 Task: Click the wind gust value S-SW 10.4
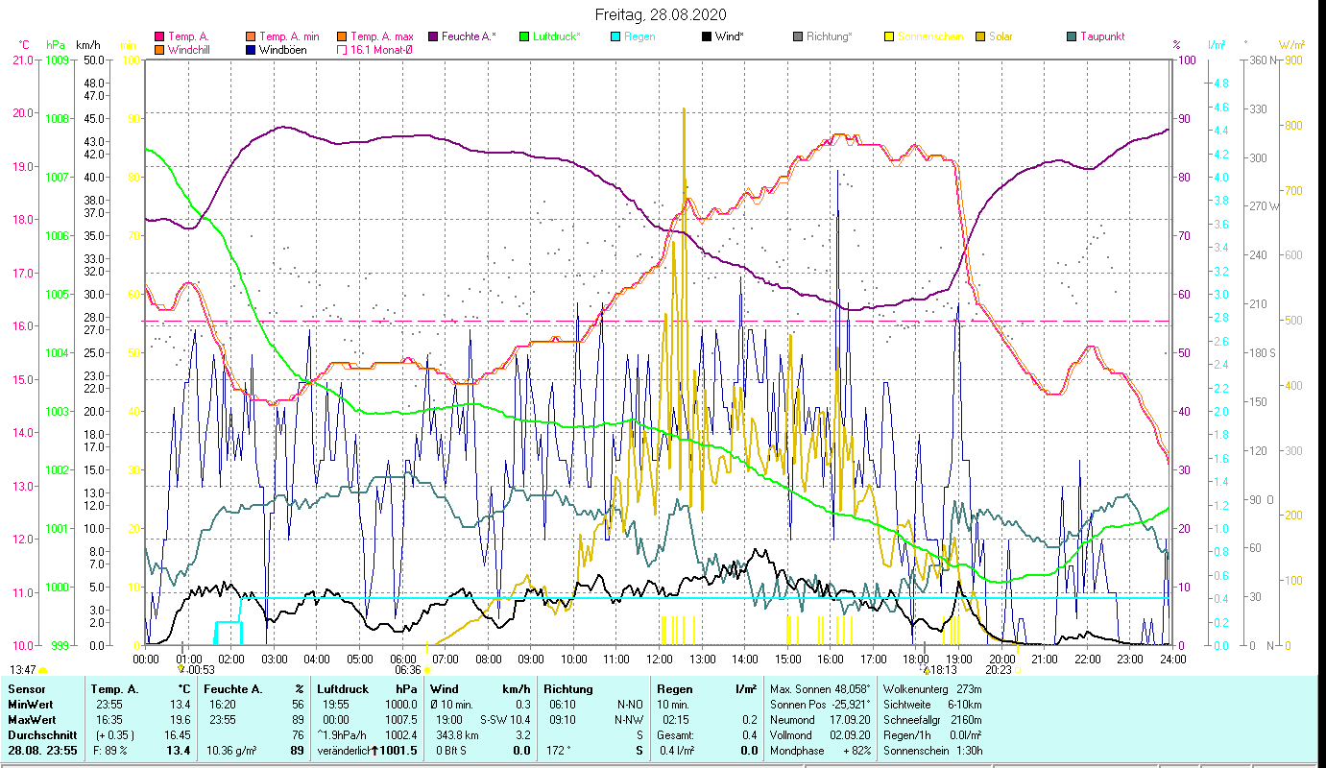(504, 720)
